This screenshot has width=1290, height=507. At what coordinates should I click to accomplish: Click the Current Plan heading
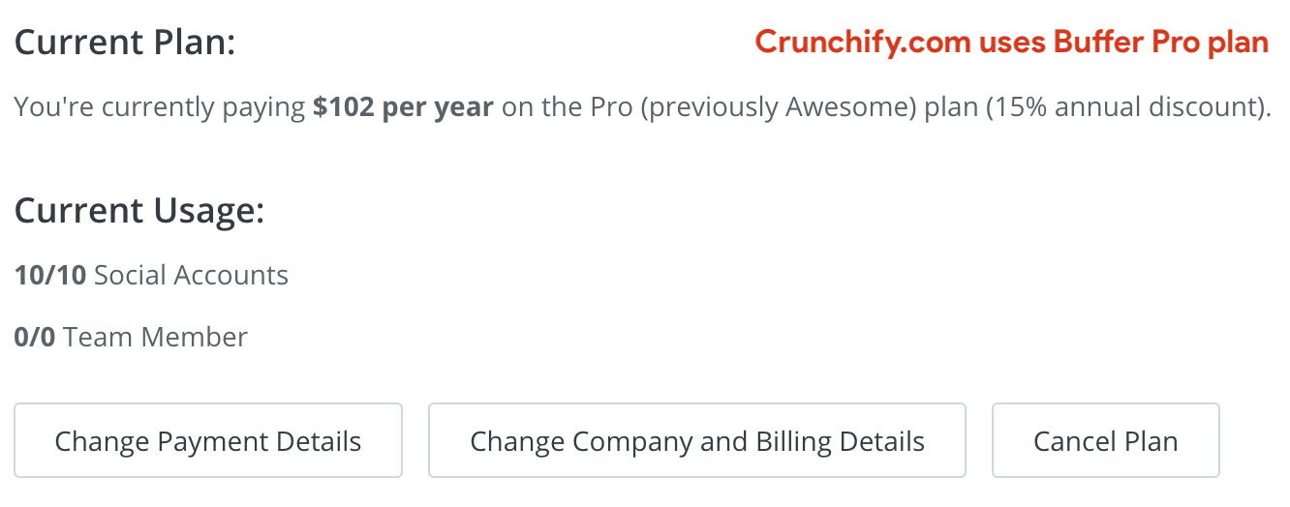125,44
